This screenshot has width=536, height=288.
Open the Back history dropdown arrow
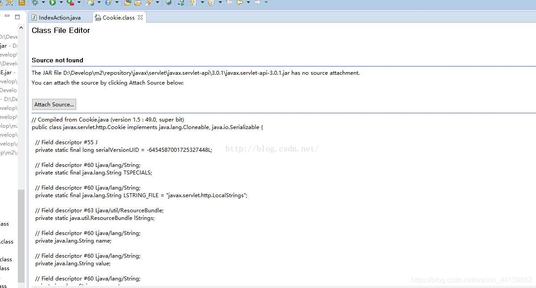(248, 2)
